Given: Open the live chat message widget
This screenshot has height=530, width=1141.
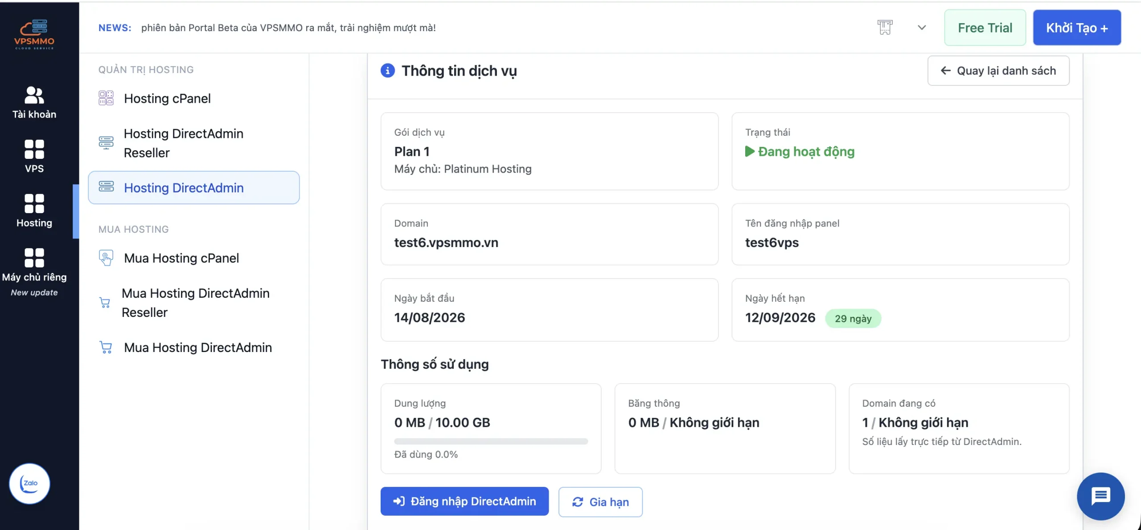Looking at the screenshot, I should 1100,496.
